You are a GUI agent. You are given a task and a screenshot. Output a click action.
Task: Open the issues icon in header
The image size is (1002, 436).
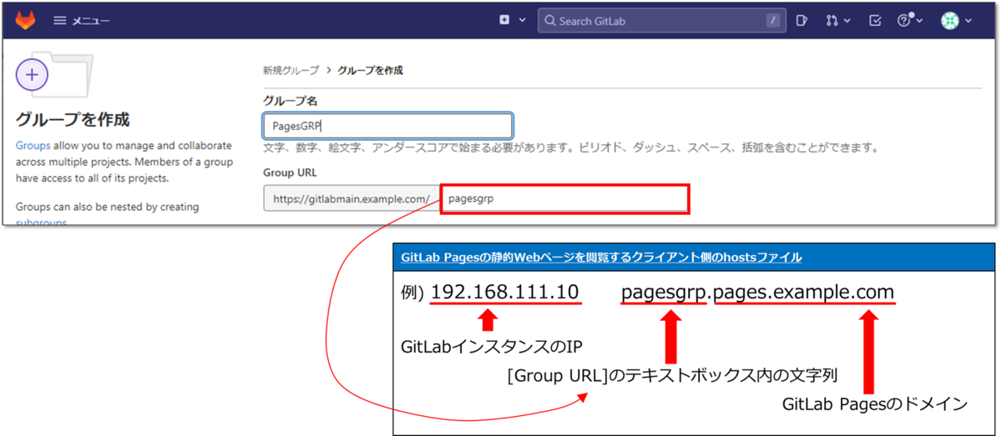[802, 21]
